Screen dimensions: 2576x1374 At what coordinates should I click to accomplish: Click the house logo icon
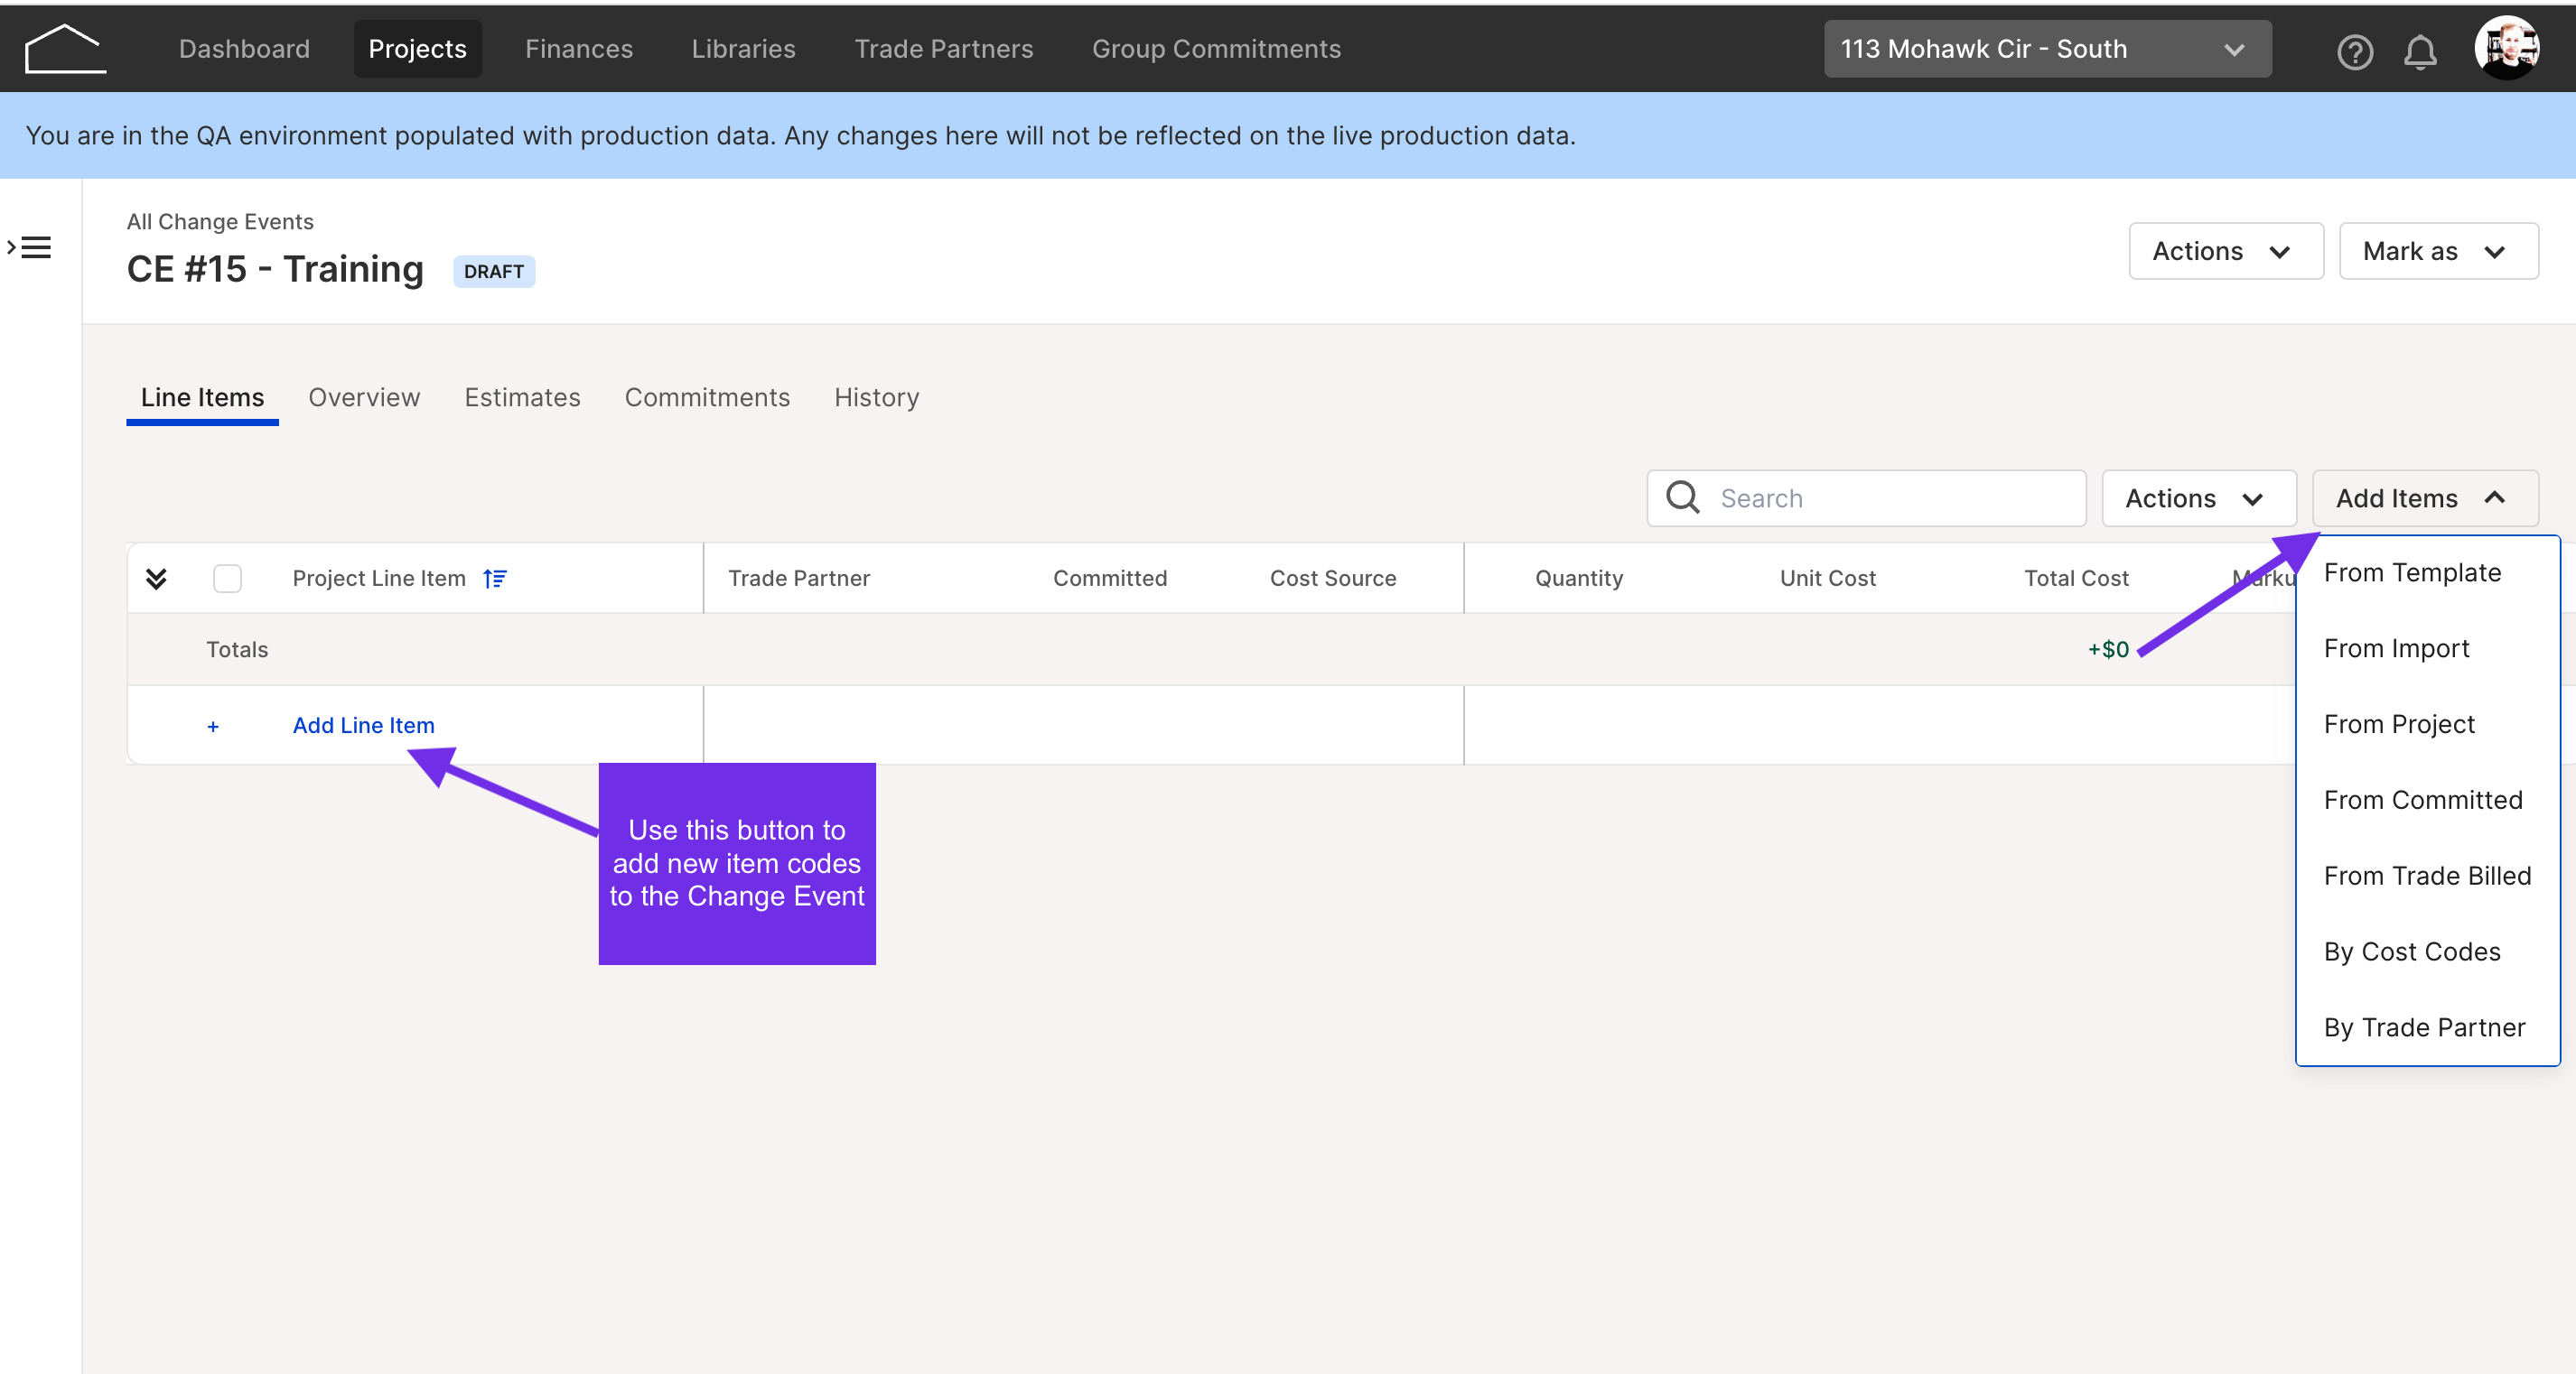[65, 49]
